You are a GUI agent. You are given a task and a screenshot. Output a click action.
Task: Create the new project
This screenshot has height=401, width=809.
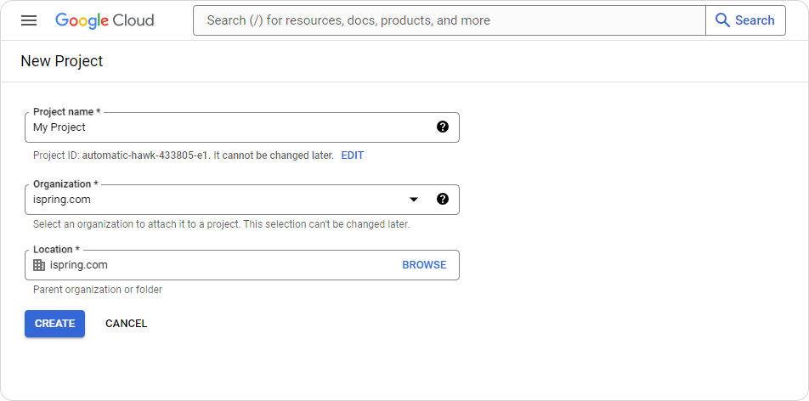(x=54, y=324)
